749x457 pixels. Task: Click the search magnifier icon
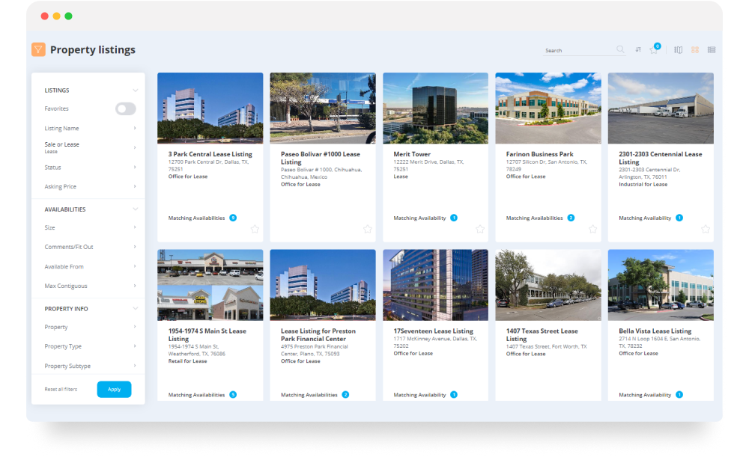620,49
